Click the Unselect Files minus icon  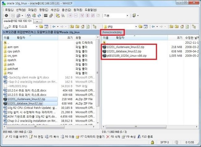click(76, 16)
